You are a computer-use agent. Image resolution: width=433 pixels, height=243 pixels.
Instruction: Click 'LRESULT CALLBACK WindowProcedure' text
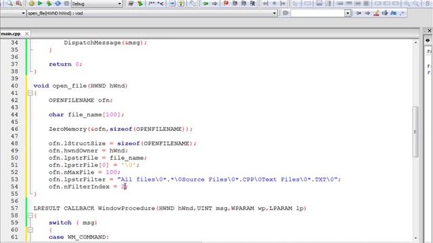(x=94, y=209)
